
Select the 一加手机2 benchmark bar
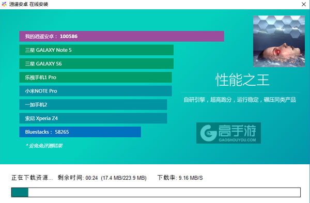pyautogui.click(x=93, y=104)
